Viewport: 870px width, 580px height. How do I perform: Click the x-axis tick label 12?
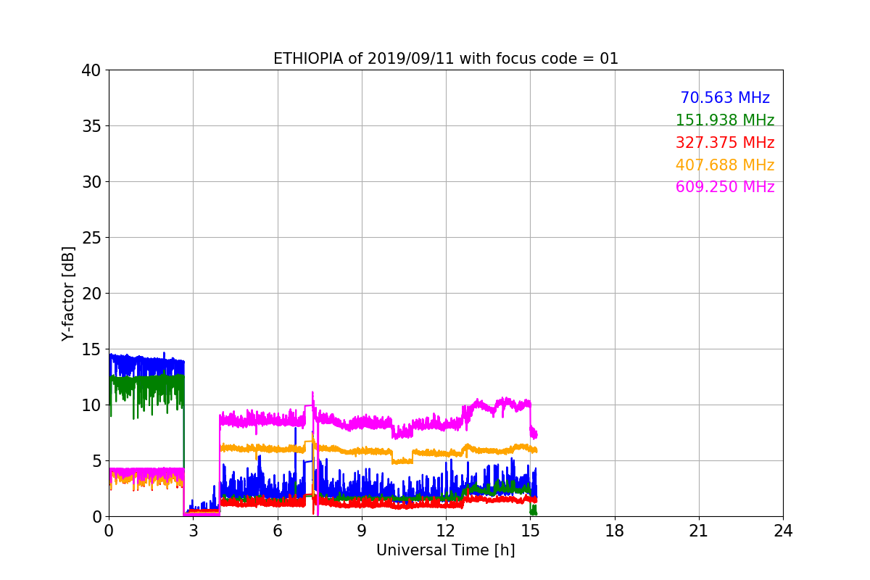(446, 531)
